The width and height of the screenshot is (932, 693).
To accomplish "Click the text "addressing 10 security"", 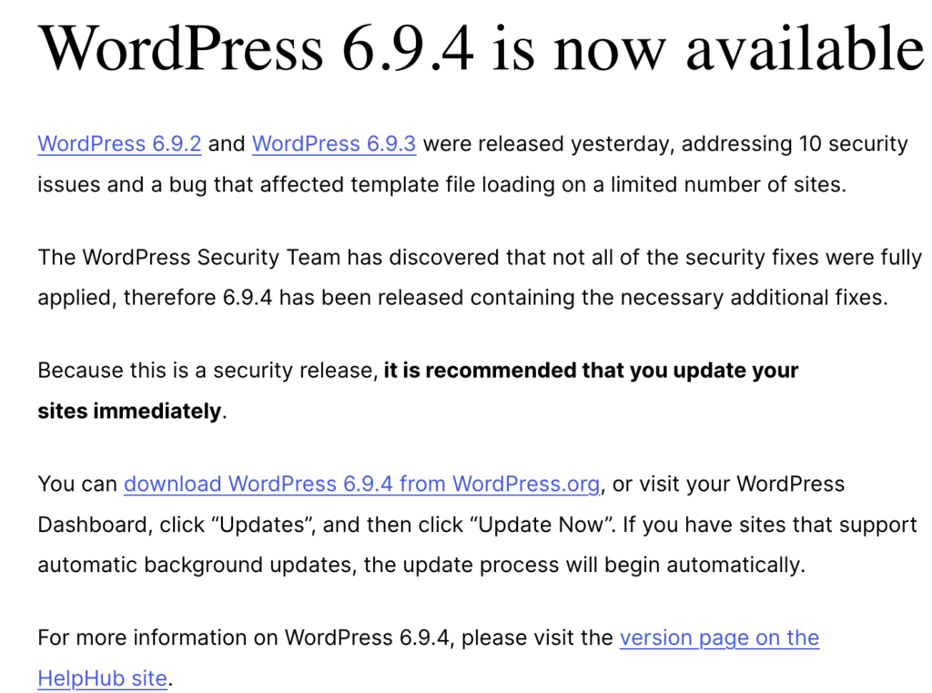I will click(795, 144).
